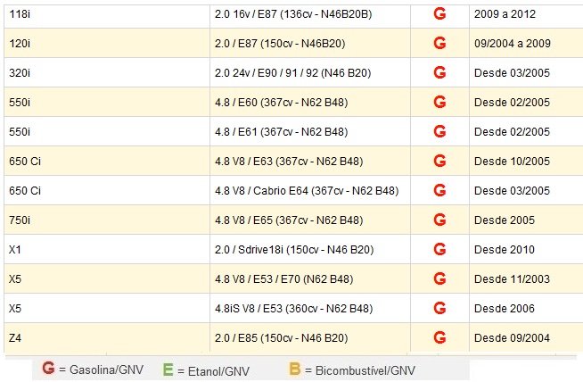The image size is (583, 382).
Task: Click the date Desde 2010
Action: pos(505,249)
